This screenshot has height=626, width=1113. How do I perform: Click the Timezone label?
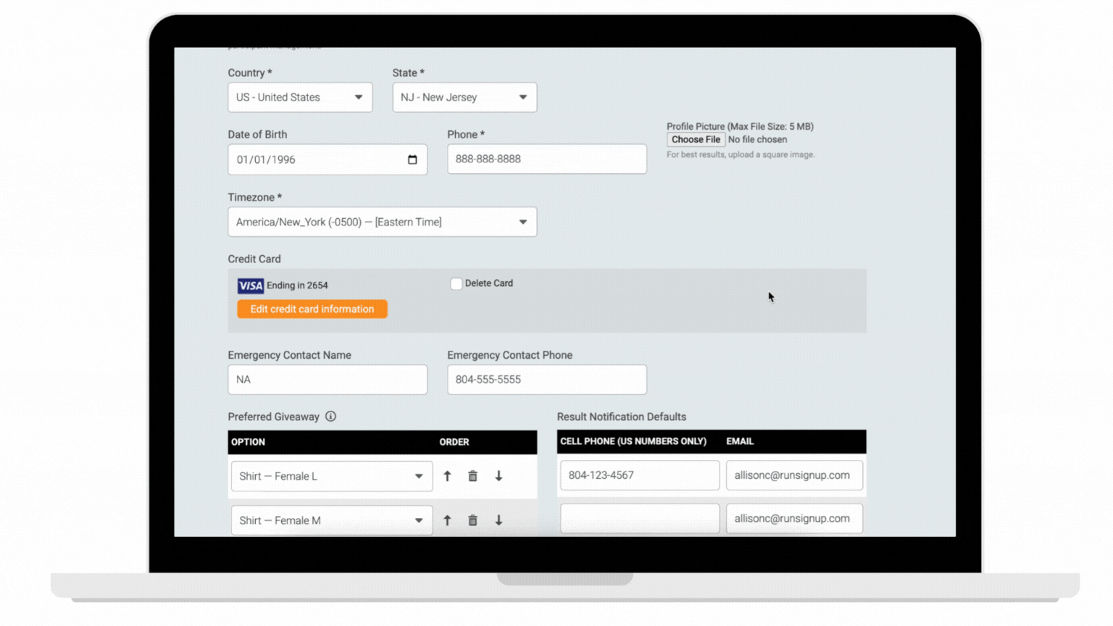(x=255, y=197)
